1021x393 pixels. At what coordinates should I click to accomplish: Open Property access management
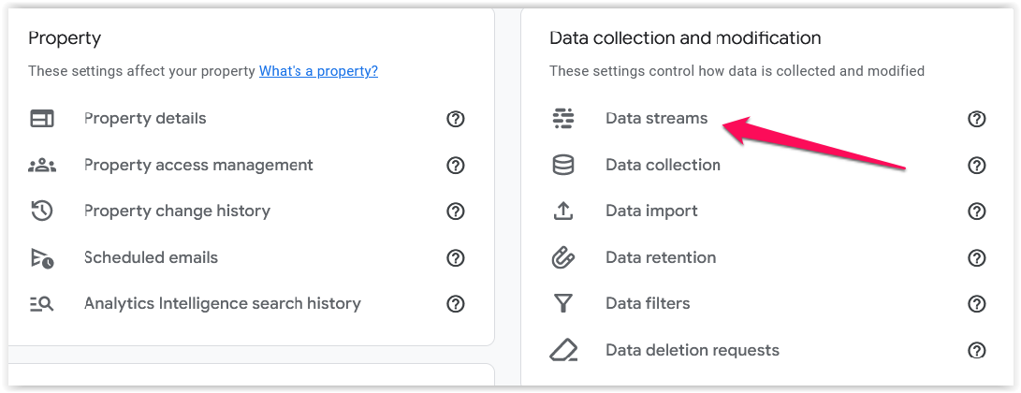pyautogui.click(x=198, y=166)
